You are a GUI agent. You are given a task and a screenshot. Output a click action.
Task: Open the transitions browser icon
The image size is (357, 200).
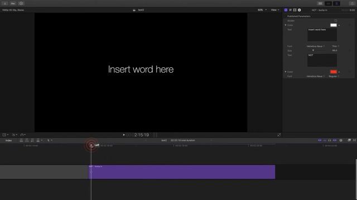tap(355, 141)
